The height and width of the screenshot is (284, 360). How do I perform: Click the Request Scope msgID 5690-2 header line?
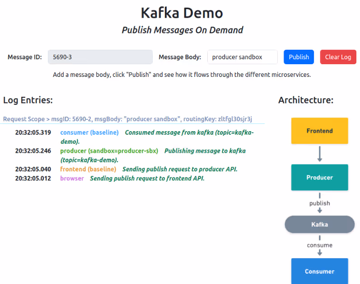127,119
